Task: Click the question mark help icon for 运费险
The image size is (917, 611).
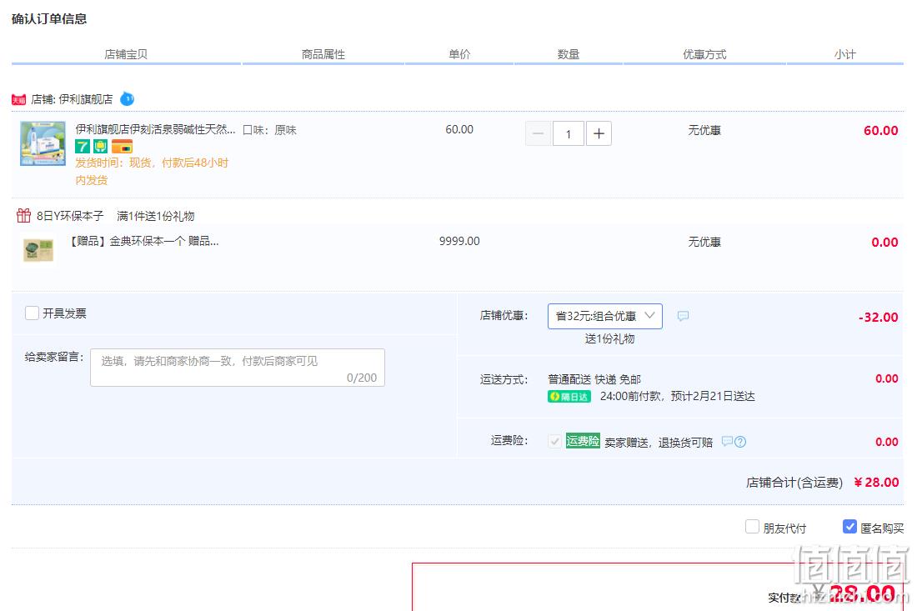Action: point(740,442)
